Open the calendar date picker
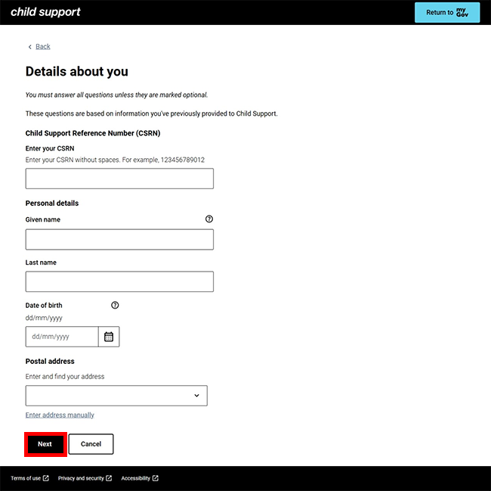This screenshot has width=491, height=491. 109,337
